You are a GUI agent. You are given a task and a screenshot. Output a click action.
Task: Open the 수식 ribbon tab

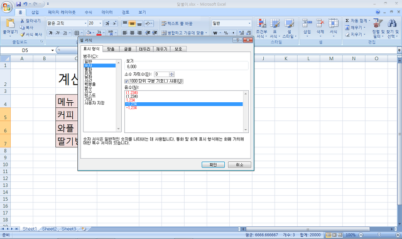(89, 12)
